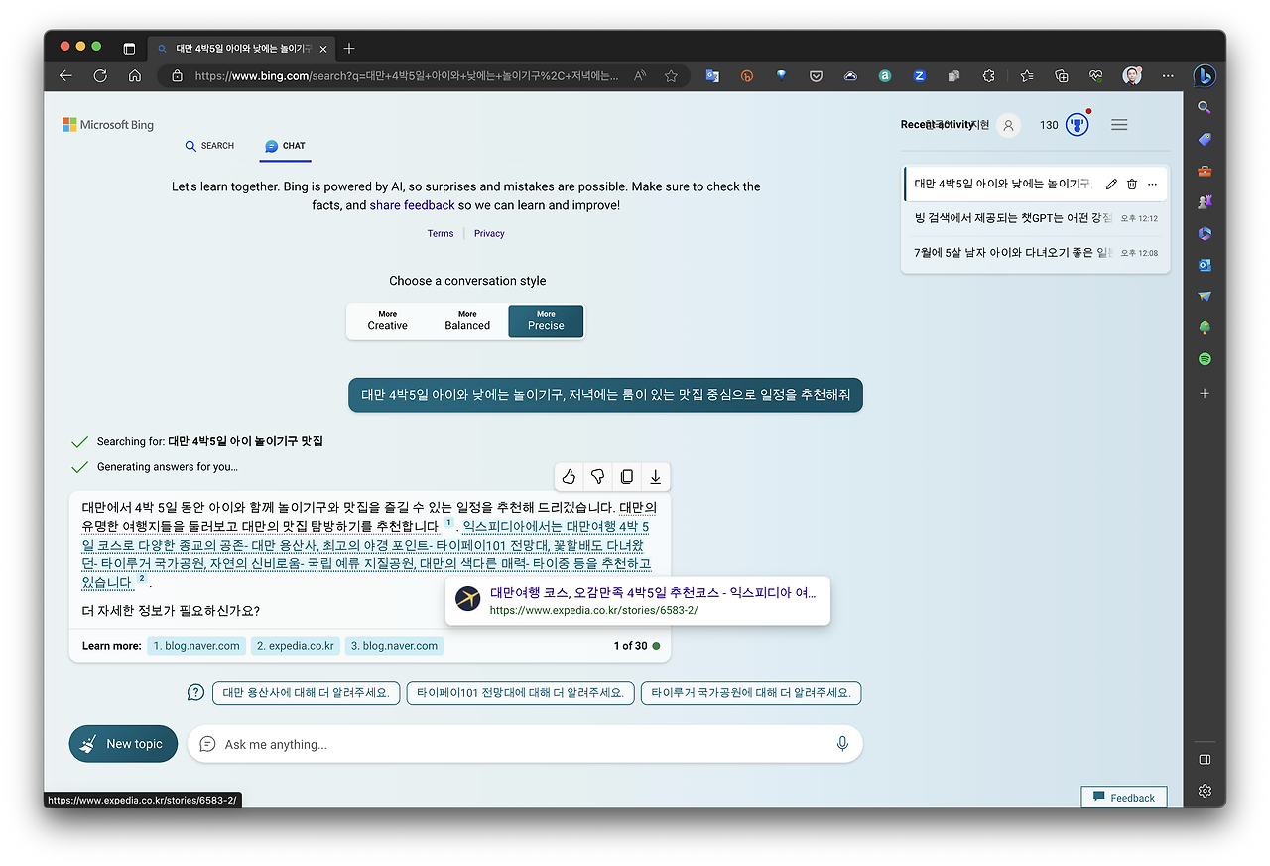
Task: Open the Rewards medal badge icon
Action: (1077, 125)
